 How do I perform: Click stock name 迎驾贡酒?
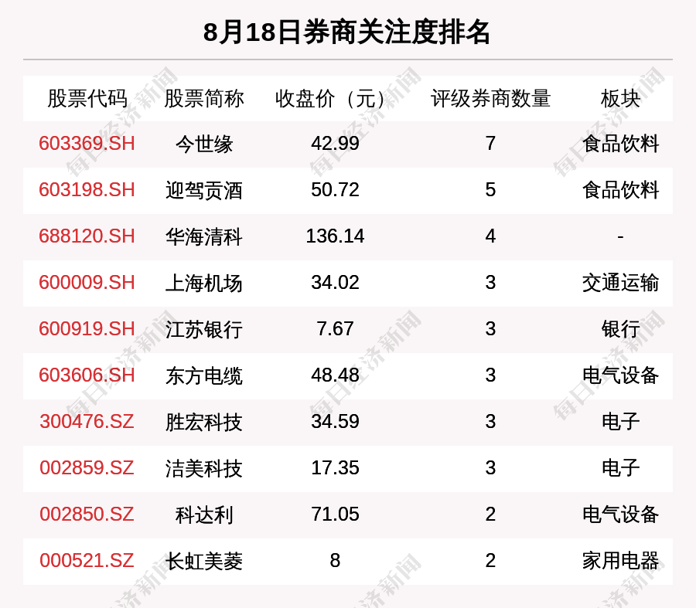[203, 190]
